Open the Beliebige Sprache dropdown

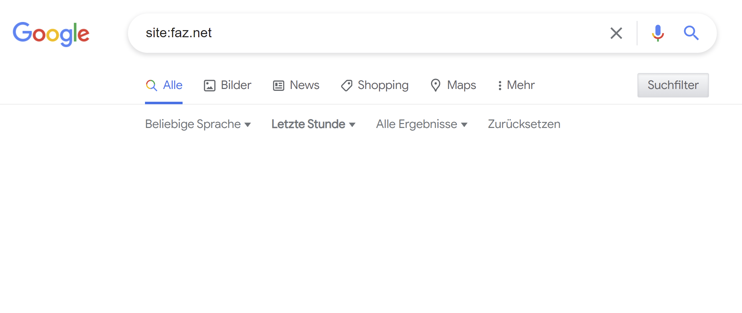[x=198, y=124]
